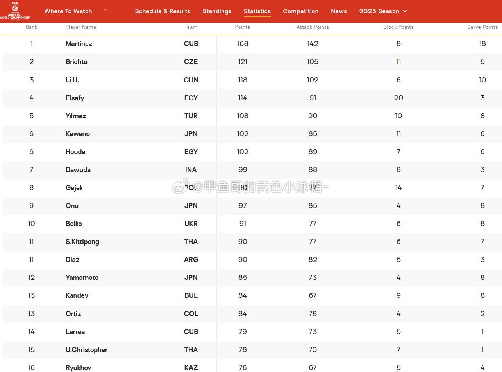Open player Brichta's row
This screenshot has height=372, width=502.
click(252, 62)
